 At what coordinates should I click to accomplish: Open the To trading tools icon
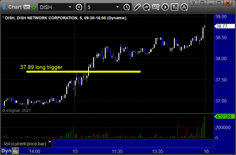tap(175, 7)
